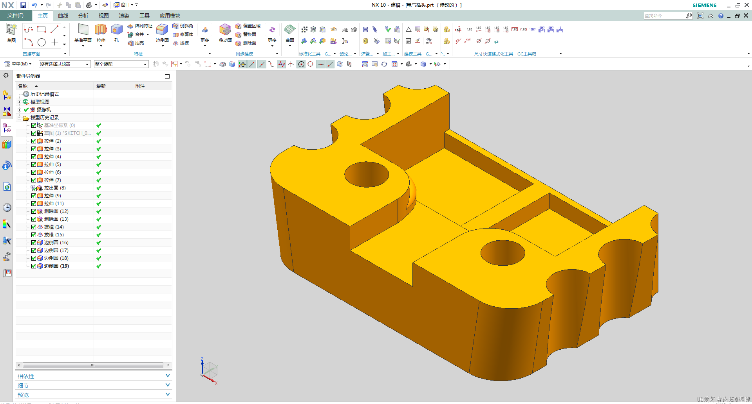Click the 名称 column header
Screen dimensions: 752x404
pyautogui.click(x=54, y=86)
